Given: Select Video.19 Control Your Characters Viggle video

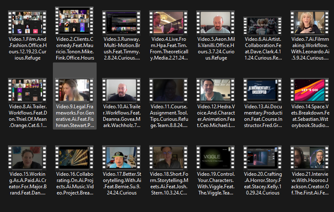Looking at the screenshot, I should coord(216,157).
